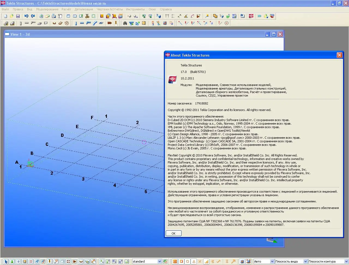Save the model with floppy disk icon
Screen dimensions: 349x265
[18, 16]
